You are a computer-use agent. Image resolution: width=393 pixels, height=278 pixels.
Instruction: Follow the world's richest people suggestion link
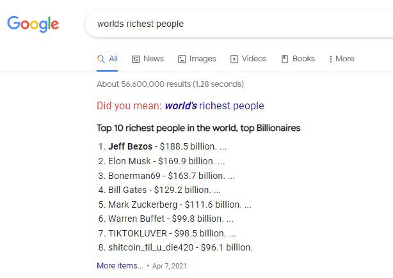[214, 106]
